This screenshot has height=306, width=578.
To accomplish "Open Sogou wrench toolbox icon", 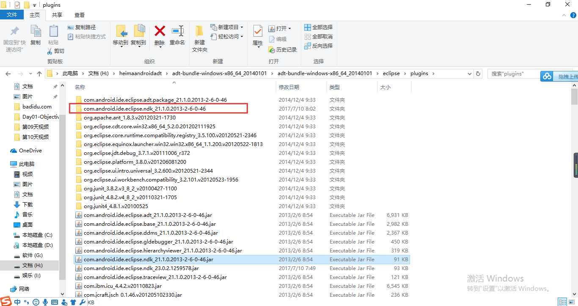I will [x=82, y=302].
